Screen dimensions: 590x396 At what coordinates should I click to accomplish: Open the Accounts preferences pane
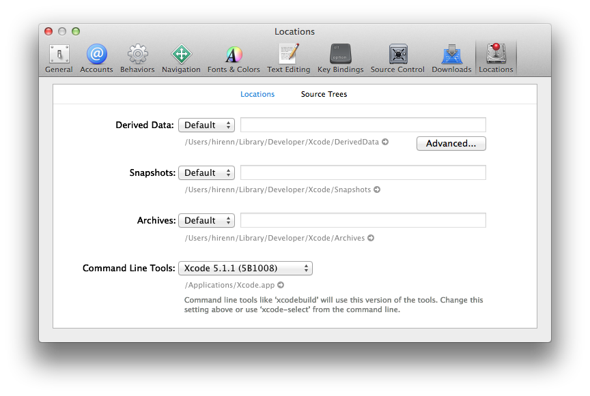96,58
